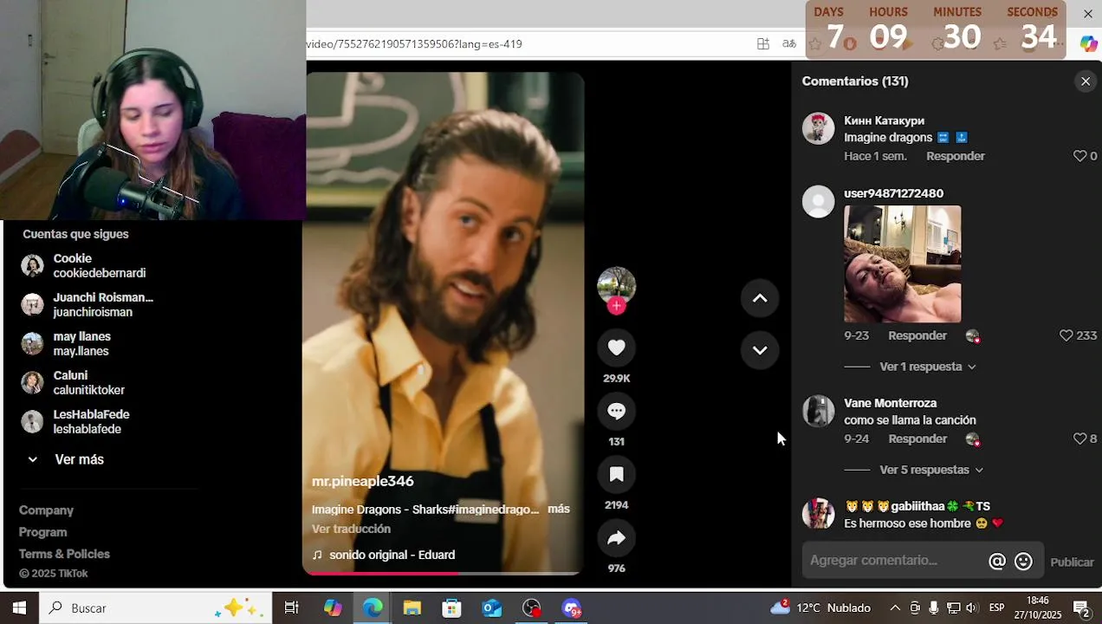Open Task View on taskbar
This screenshot has width=1102, height=624.
click(292, 608)
